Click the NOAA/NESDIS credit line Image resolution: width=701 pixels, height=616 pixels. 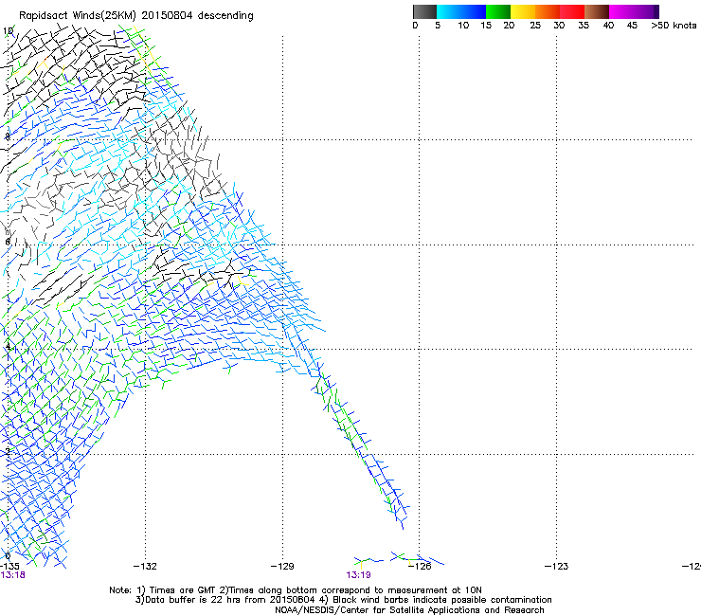pos(409,610)
